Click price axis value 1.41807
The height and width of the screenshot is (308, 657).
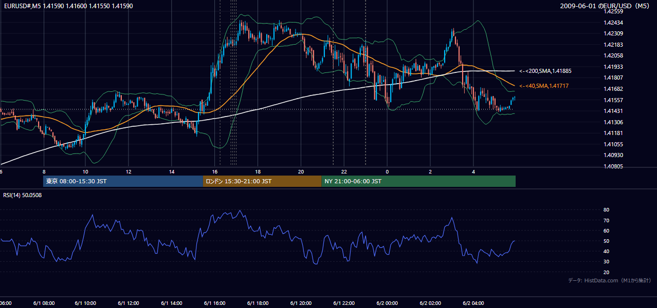click(x=613, y=78)
